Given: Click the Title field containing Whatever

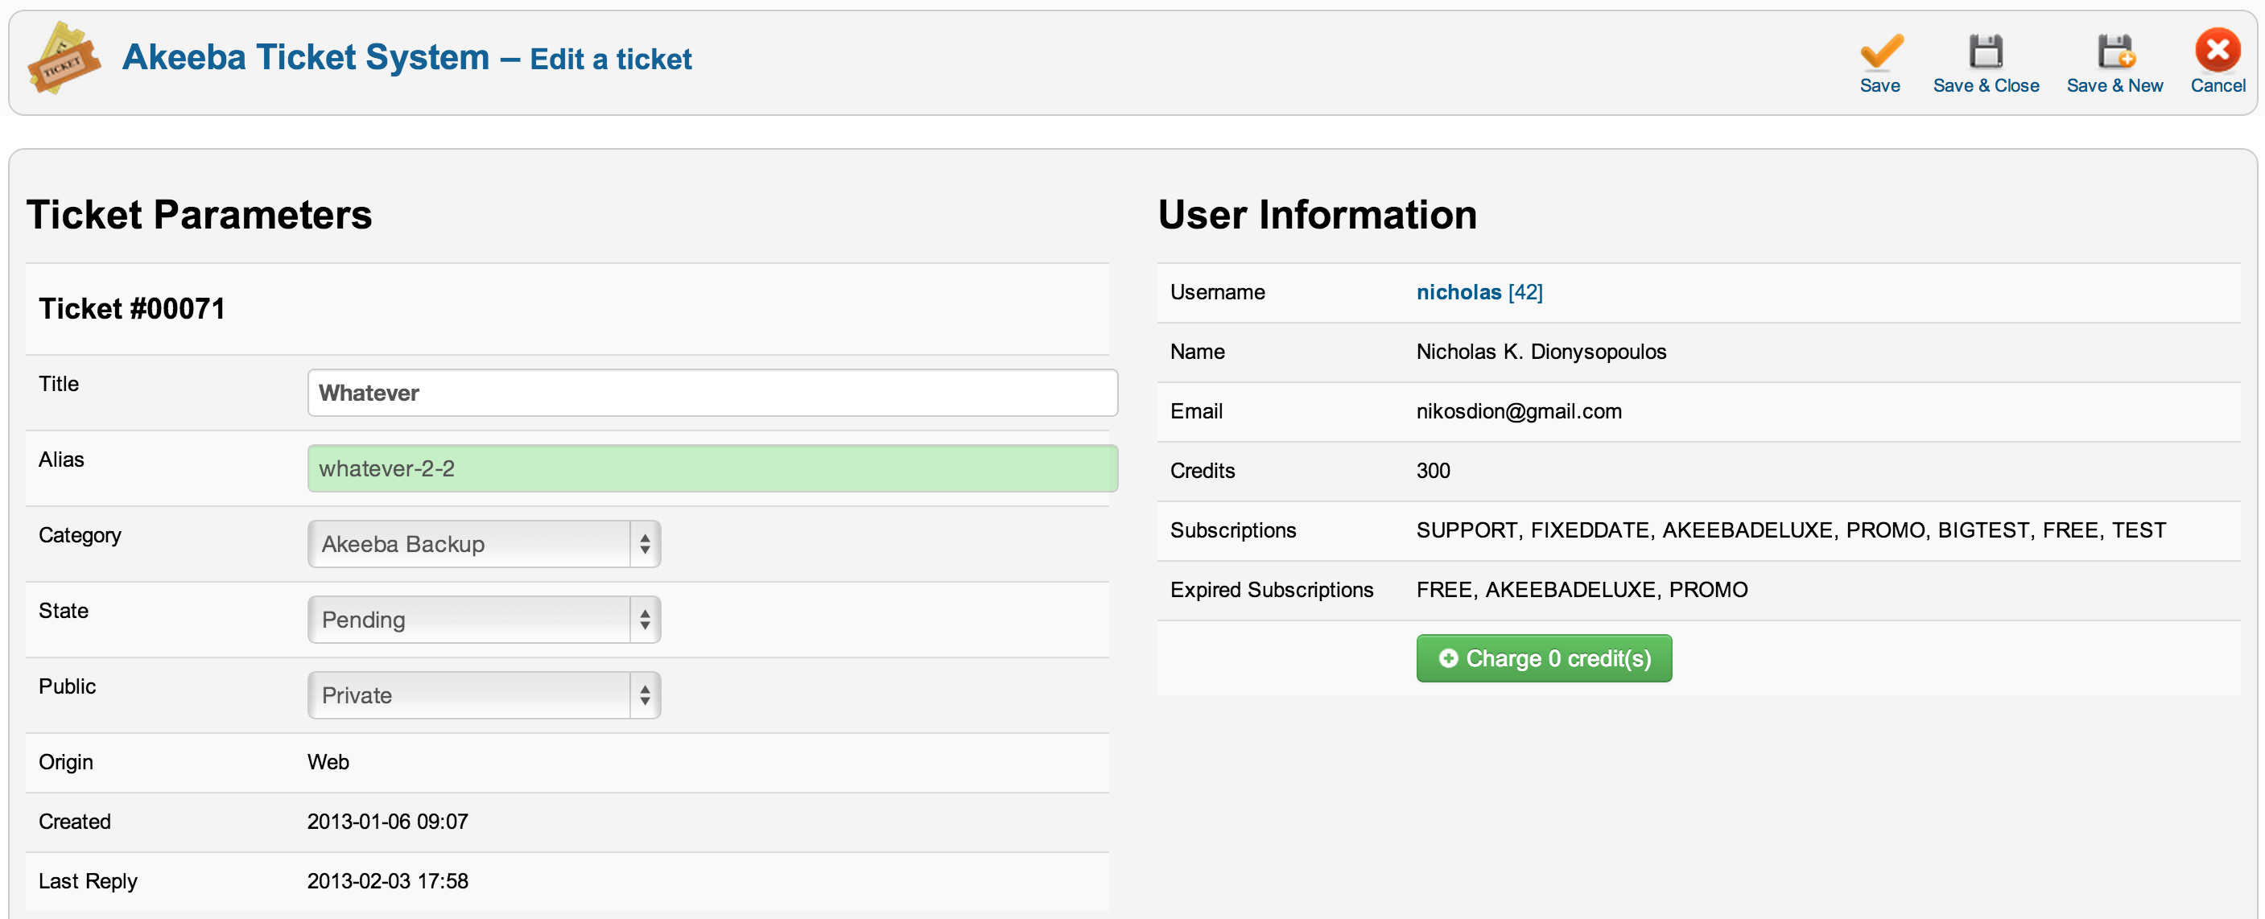Looking at the screenshot, I should (x=712, y=392).
